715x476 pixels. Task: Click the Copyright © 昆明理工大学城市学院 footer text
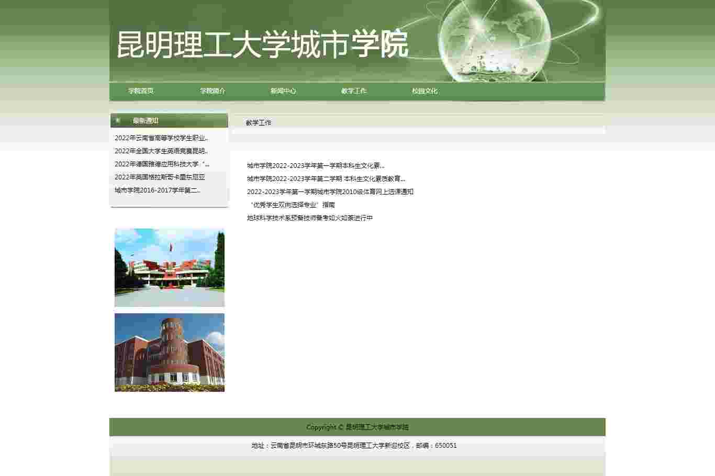click(357, 427)
